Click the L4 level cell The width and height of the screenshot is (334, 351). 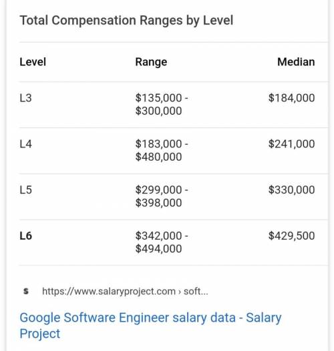tap(26, 144)
